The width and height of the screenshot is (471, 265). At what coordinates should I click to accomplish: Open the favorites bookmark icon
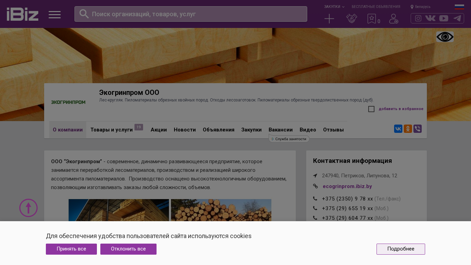click(x=371, y=19)
